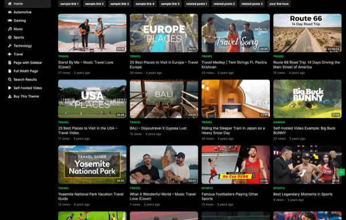Open the Stand By Me video thumbnail
This screenshot has height=220, width=346.
coord(92,33)
